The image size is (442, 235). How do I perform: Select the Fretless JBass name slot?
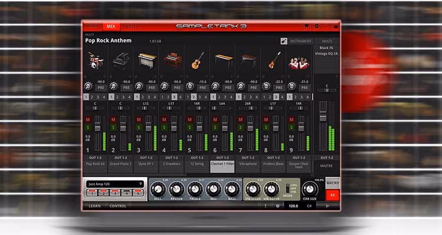coord(273,166)
